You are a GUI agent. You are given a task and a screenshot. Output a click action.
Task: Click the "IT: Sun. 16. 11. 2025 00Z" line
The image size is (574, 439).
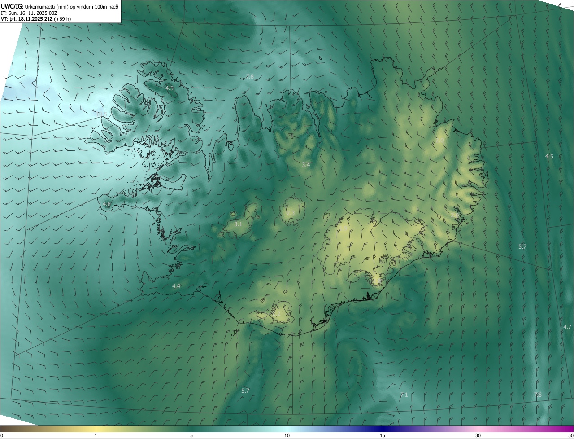tap(29, 13)
